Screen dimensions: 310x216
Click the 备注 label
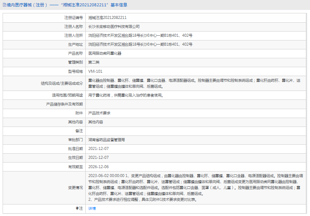coord(79,131)
